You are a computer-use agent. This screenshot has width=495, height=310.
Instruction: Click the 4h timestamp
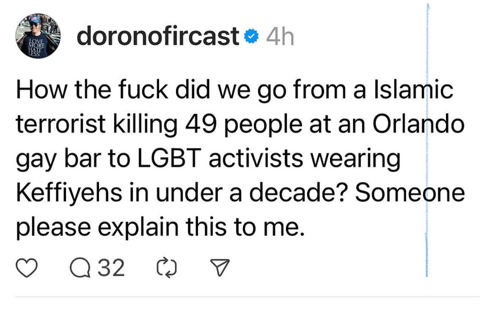click(279, 37)
